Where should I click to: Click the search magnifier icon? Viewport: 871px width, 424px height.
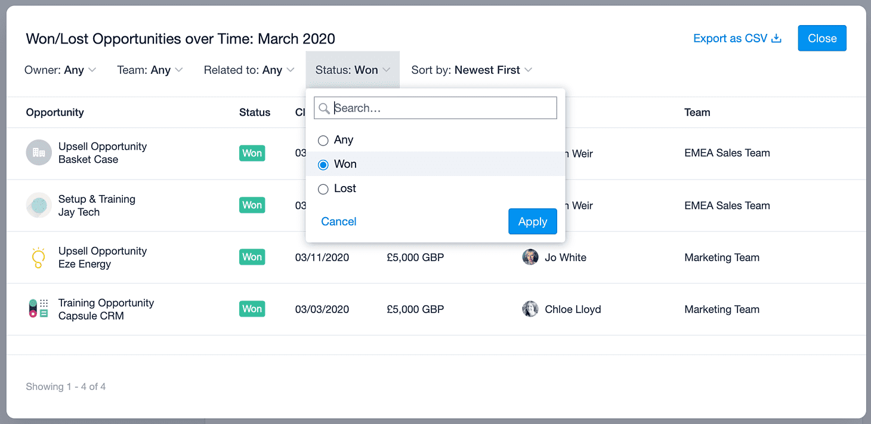coord(324,109)
